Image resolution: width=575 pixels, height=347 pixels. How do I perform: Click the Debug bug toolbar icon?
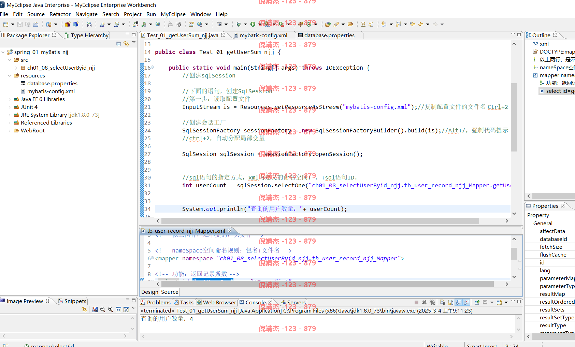[239, 24]
